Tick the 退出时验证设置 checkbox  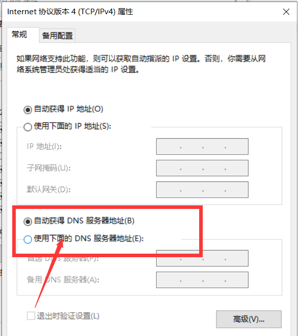click(31, 316)
